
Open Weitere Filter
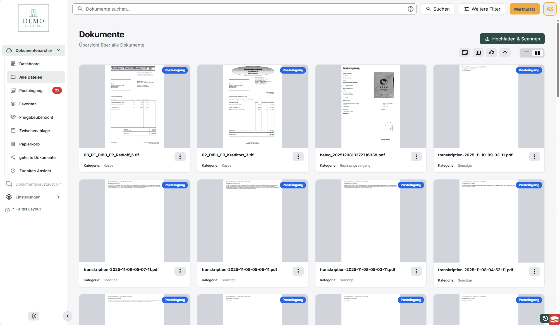[482, 9]
